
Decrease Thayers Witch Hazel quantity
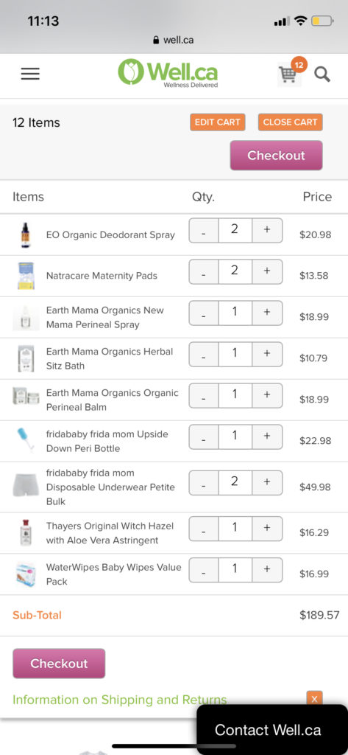[203, 529]
